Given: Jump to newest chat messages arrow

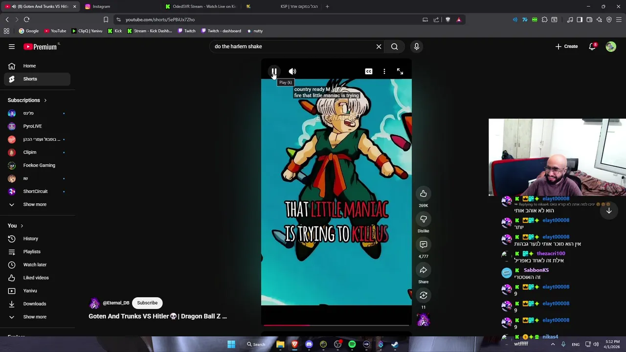Looking at the screenshot, I should pyautogui.click(x=609, y=211).
